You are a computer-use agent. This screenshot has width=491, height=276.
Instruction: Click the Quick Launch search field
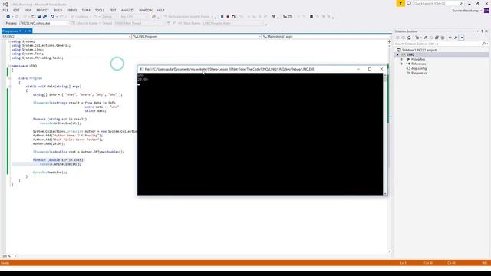pyautogui.click(x=438, y=3)
